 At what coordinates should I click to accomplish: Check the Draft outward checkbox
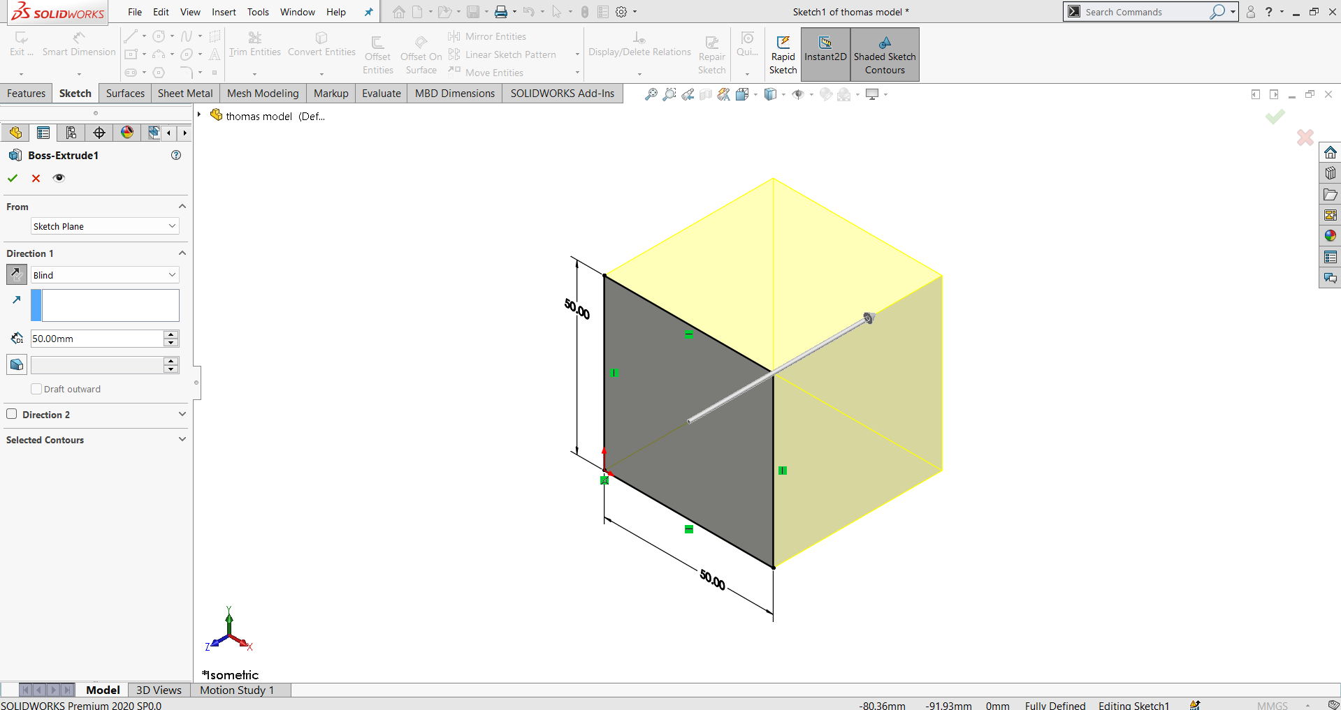36,389
